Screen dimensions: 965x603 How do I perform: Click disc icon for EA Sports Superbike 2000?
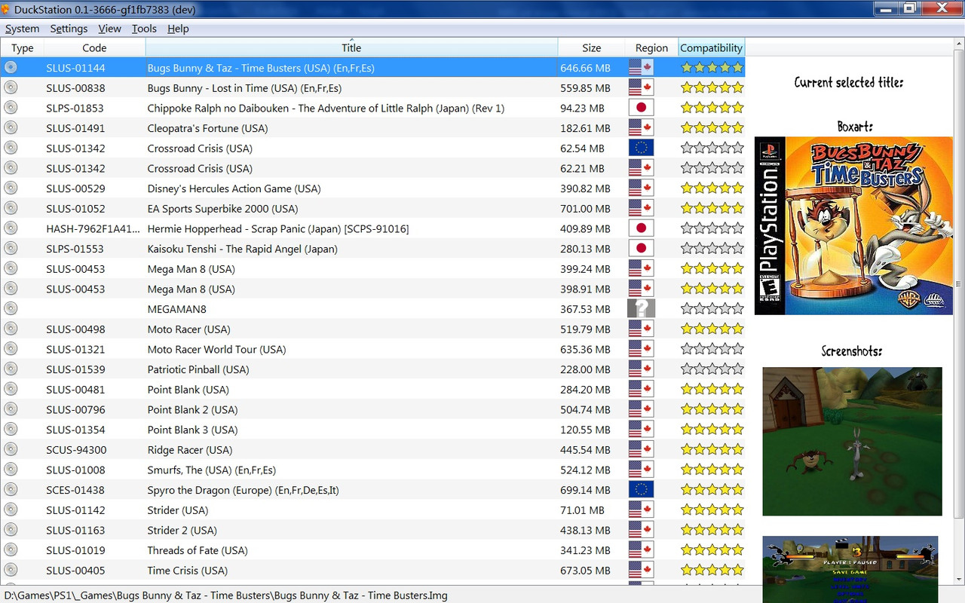[x=11, y=208]
